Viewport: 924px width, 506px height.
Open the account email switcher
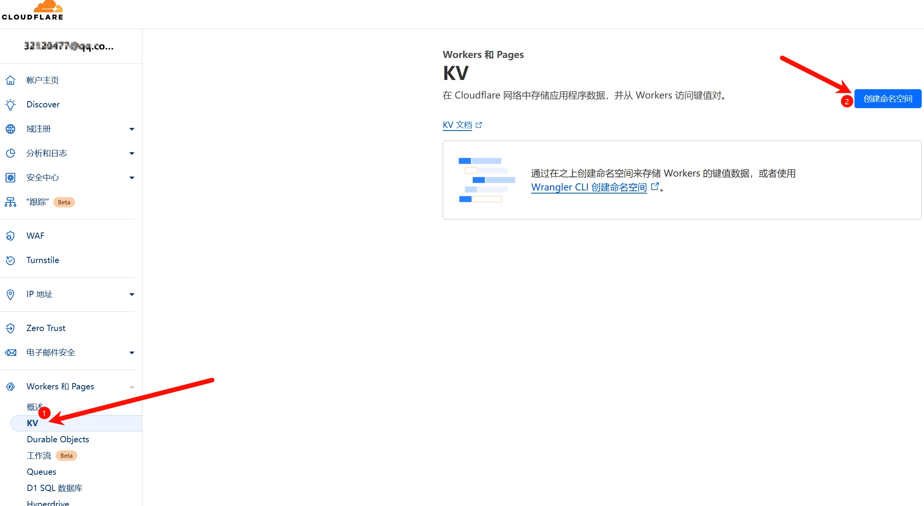(x=69, y=46)
